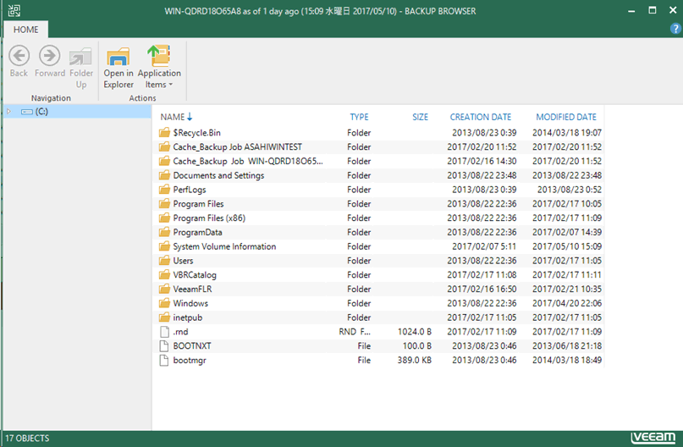Click RND F... type cell
The width and height of the screenshot is (683, 447).
click(x=355, y=332)
